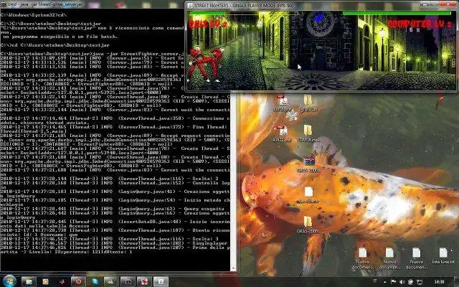459x287 pixels.
Task: Open Skype from the taskbar
Action: click(x=95, y=282)
